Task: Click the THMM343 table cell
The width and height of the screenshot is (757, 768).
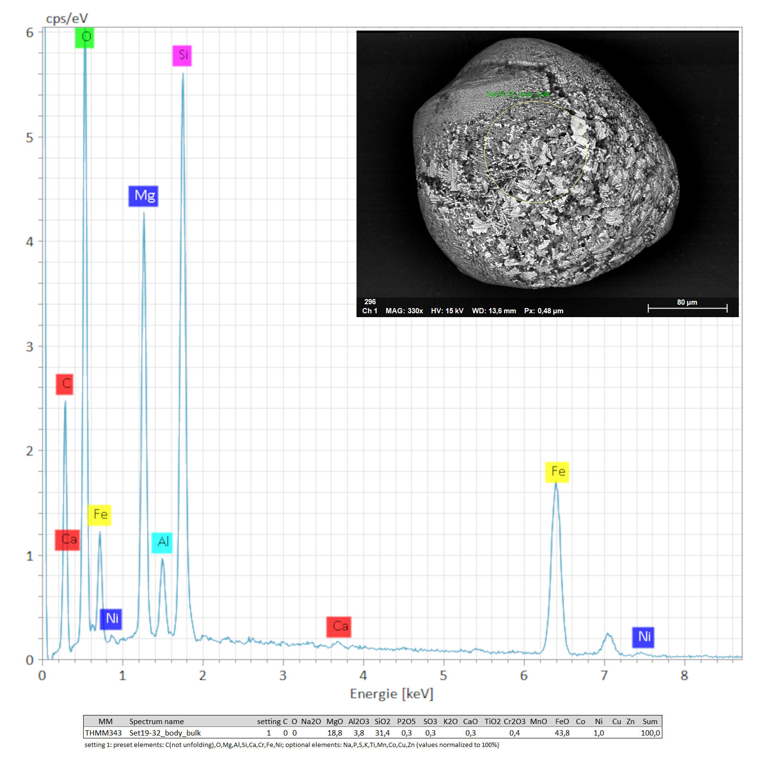Action: pos(103,733)
